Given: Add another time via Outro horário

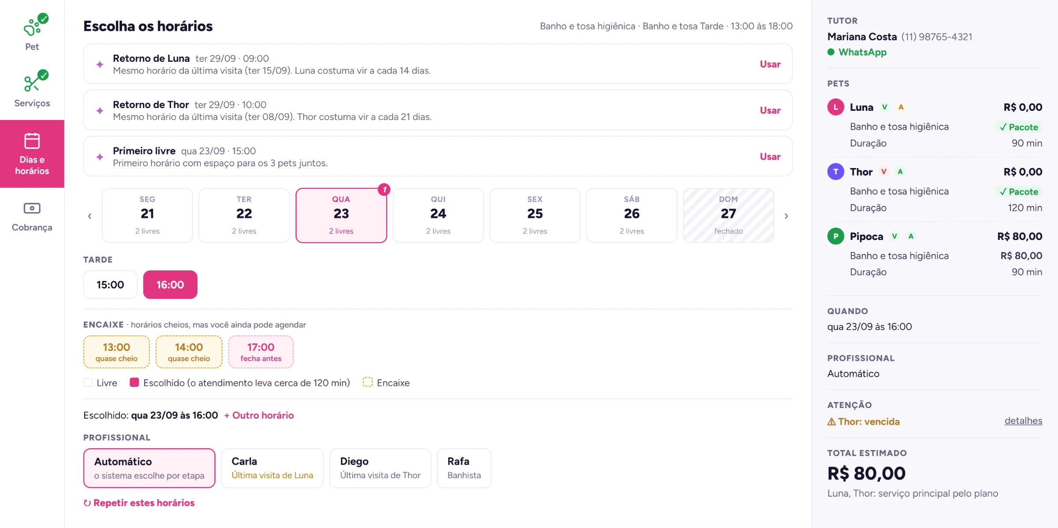Looking at the screenshot, I should click(x=259, y=416).
